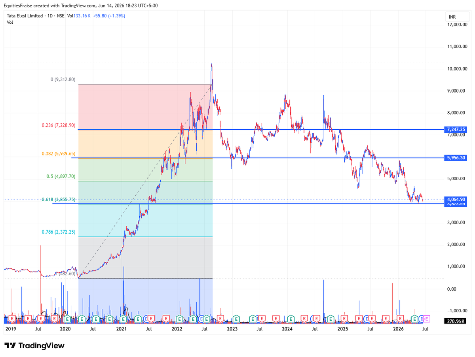Click the Vol indicator legend below title
Viewport: 475px width, 357px height.
(10, 22)
